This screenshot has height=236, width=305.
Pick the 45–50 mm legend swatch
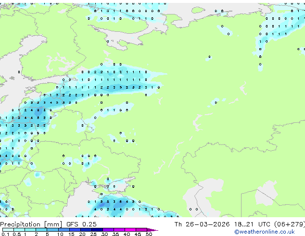point(141,230)
